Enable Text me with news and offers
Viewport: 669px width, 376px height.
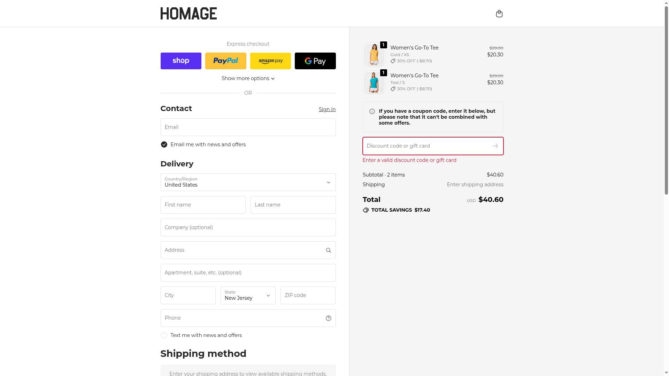(x=164, y=335)
